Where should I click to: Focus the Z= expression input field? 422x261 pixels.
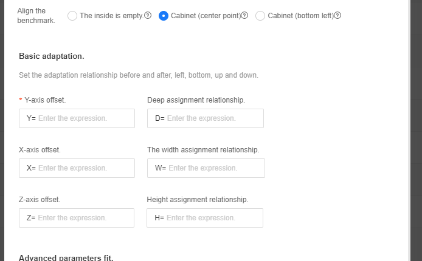[x=85, y=218]
